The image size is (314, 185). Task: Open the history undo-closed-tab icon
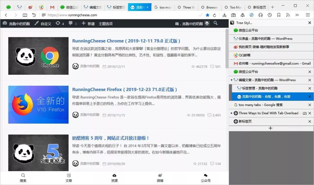pos(34,15)
